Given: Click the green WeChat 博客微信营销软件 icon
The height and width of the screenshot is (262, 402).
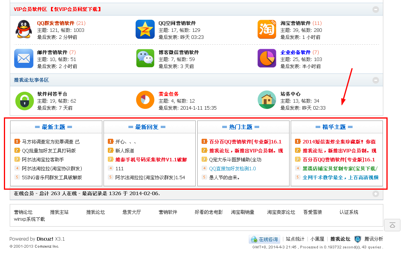Looking at the screenshot, I should [145, 59].
